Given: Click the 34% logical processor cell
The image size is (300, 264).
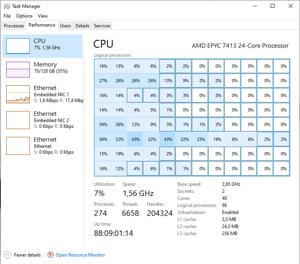Looking at the screenshot, I should tap(103, 124).
